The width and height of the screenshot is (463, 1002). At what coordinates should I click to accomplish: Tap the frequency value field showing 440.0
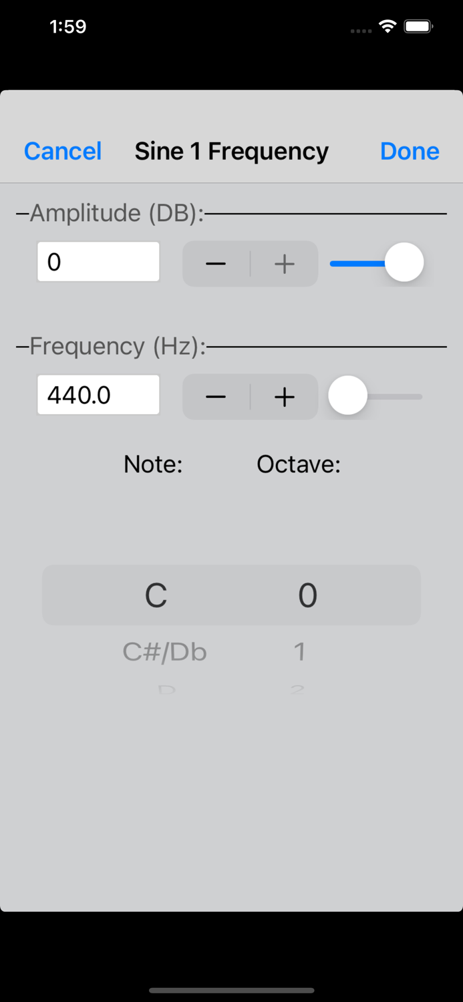tap(98, 395)
